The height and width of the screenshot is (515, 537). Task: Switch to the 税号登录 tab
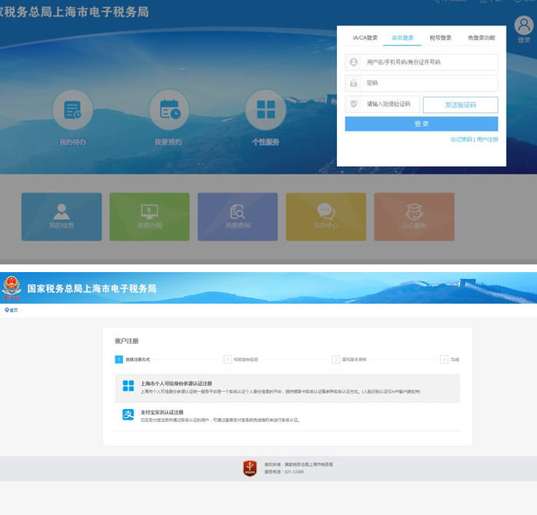440,38
